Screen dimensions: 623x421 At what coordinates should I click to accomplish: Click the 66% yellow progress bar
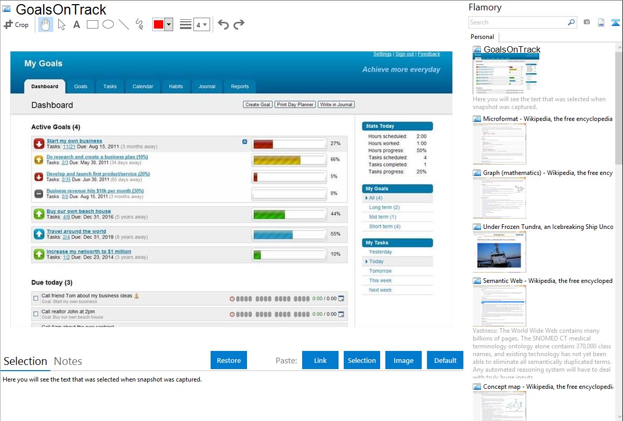tap(289, 160)
